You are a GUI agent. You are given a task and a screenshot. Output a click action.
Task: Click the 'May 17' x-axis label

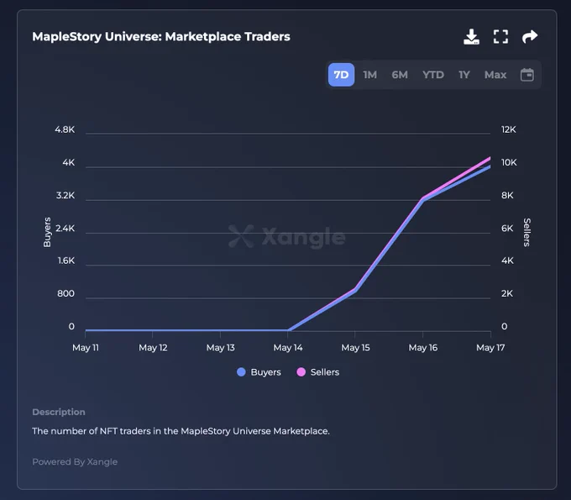tap(490, 348)
